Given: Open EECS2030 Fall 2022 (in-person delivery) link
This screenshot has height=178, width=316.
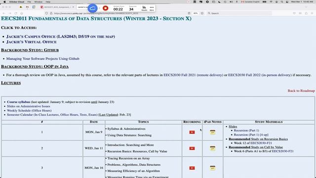Looking at the screenshot, I should 260,75.
